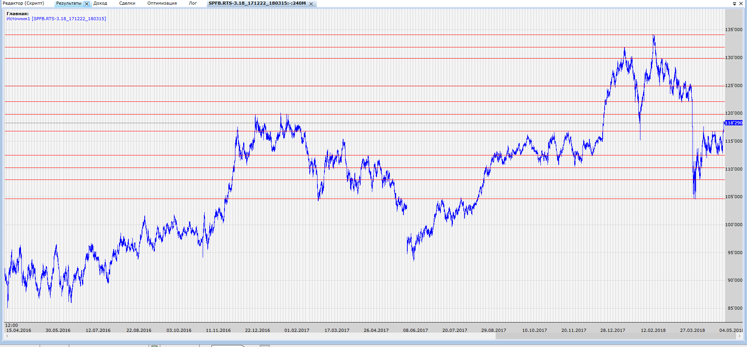Click the 22.12.2016 date label
The height and width of the screenshot is (347, 747).
[x=258, y=330]
